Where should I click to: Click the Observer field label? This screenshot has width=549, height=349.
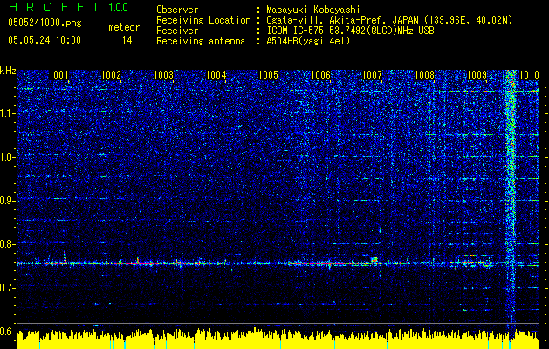click(x=177, y=10)
